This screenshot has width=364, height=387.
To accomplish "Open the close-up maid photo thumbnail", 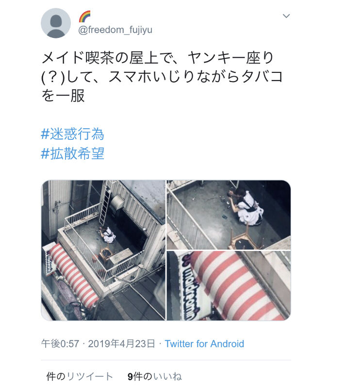I will click(x=229, y=215).
